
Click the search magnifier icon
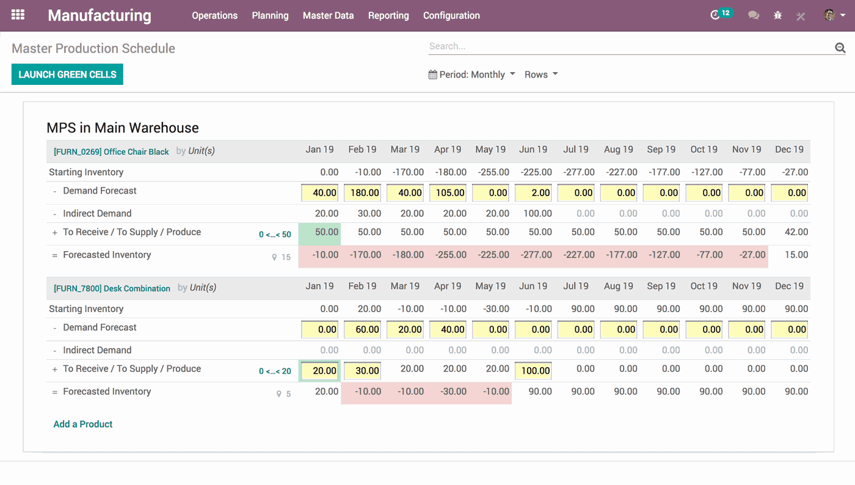pyautogui.click(x=840, y=47)
